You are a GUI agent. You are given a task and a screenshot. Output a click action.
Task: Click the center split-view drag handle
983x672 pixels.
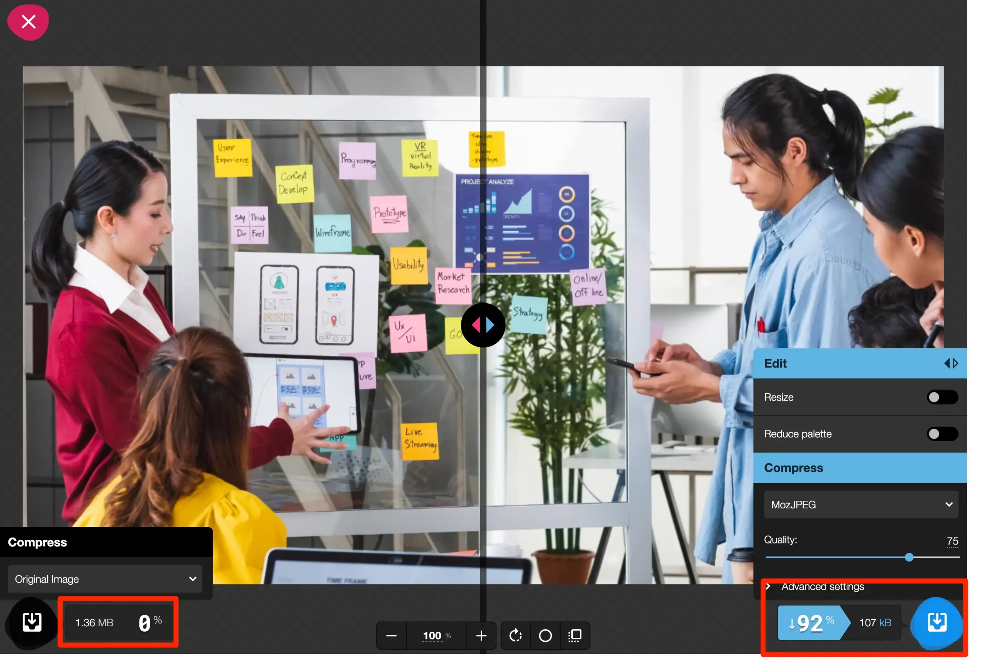(483, 325)
